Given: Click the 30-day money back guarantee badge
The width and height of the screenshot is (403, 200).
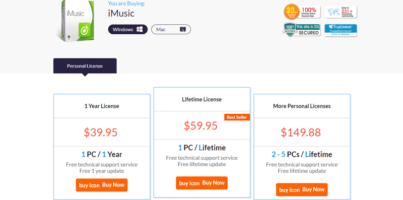Looking at the screenshot, I should 302,12.
